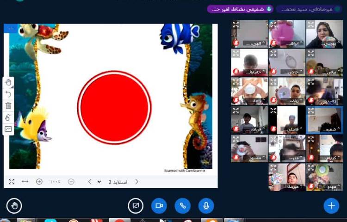Zoom out with the minus circle icon

(71, 182)
